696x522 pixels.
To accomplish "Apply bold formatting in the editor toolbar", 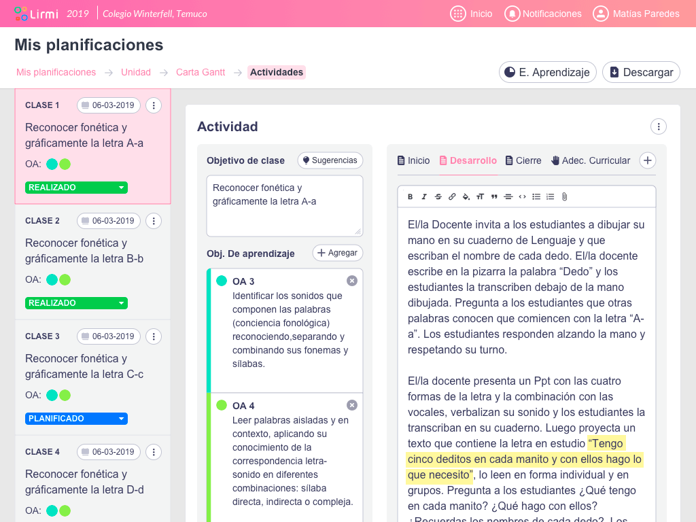I will click(x=410, y=196).
